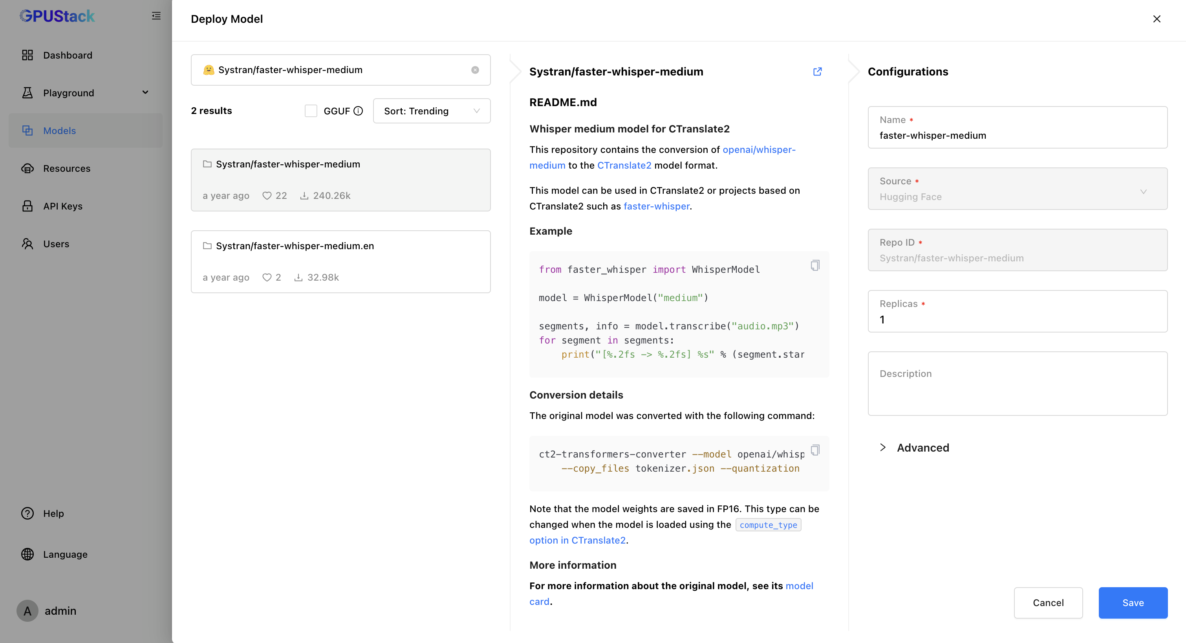Screen dimensions: 1186x643
Task: Click heart icon on faster-whisper-medium result
Action: 267,196
